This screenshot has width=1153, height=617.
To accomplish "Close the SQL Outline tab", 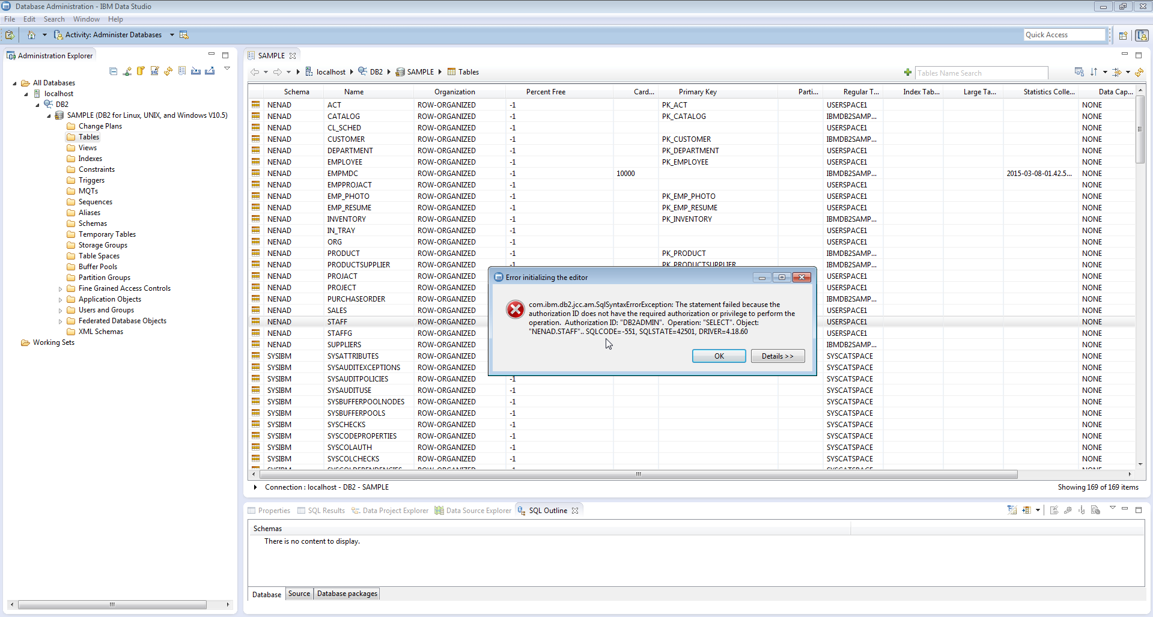I will click(x=575, y=511).
